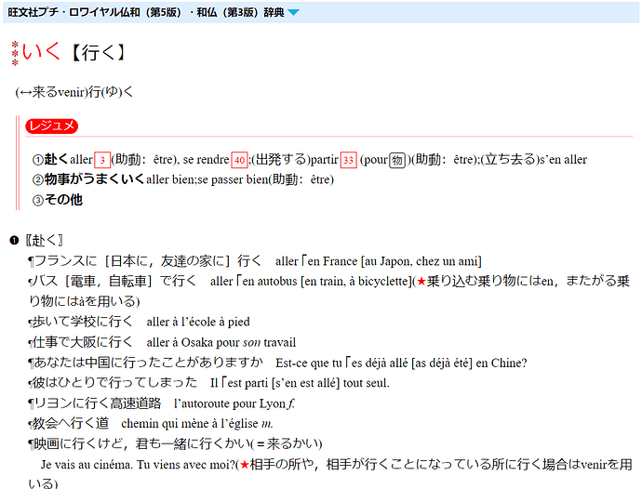Click the pilcrow mark before リヨンに行く高速道路

31,403
